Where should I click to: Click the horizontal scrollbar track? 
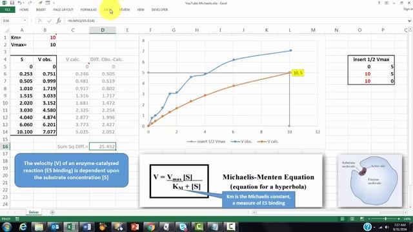tap(330, 212)
